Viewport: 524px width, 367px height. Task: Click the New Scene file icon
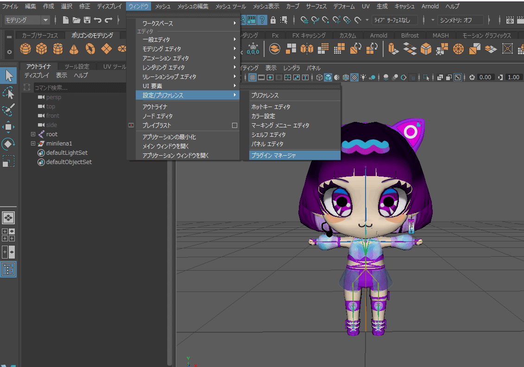(65, 20)
